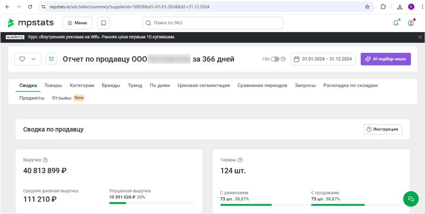Bookmark this page with the star icon
Viewport: 425px width, 214px height.
coord(367,7)
